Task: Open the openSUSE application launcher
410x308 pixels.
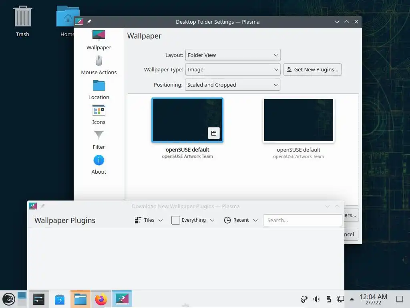Action: tap(9, 299)
